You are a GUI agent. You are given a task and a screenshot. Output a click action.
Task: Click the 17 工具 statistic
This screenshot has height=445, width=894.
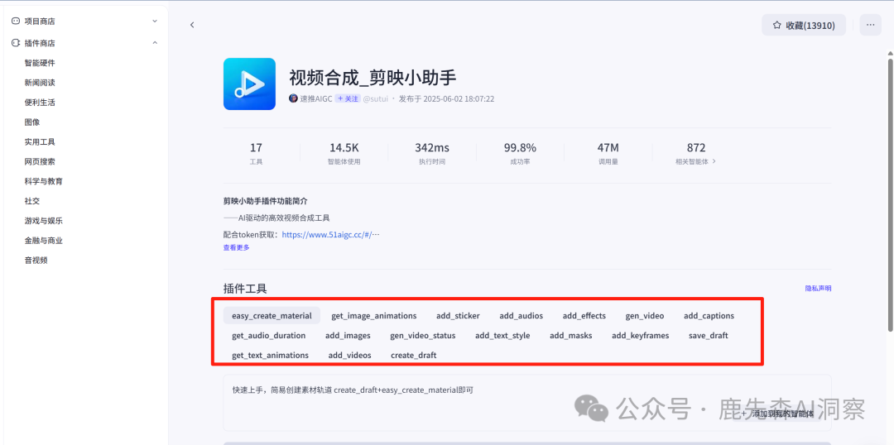256,153
